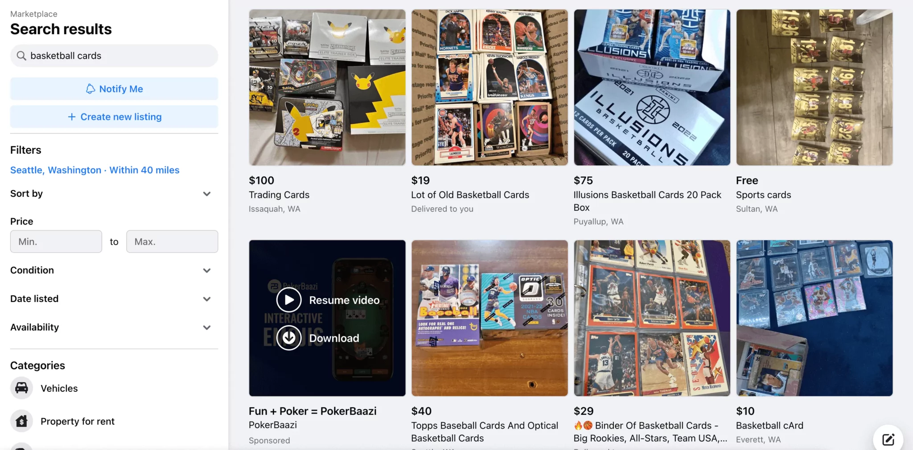Open the Lot of Old Basketball Cards listing

pyautogui.click(x=470, y=195)
